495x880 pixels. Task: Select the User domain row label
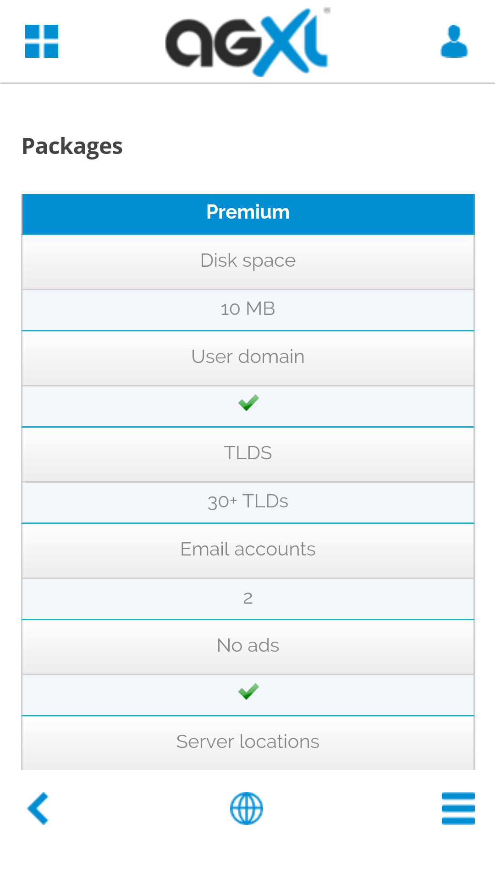click(248, 357)
